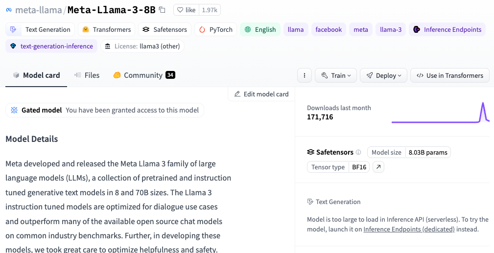This screenshot has height=253, width=494.
Task: Switch to the Files tab
Action: [x=87, y=75]
